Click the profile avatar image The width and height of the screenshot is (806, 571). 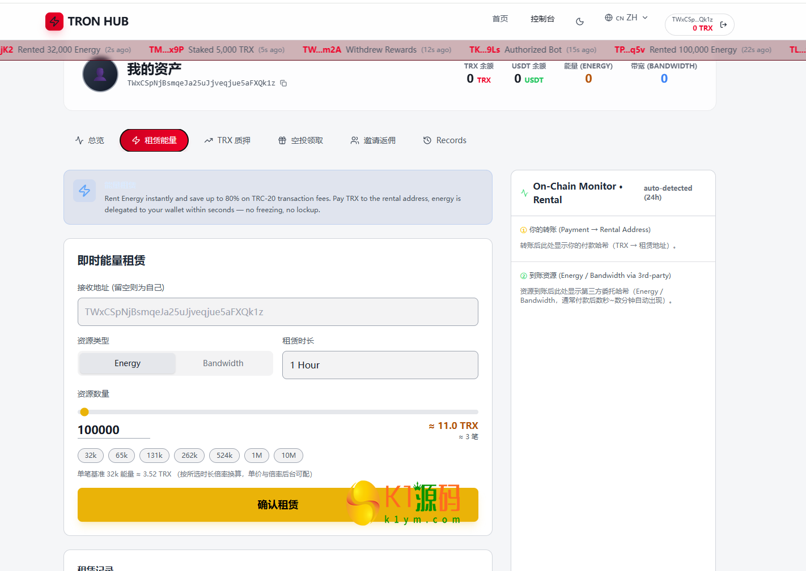pos(100,74)
